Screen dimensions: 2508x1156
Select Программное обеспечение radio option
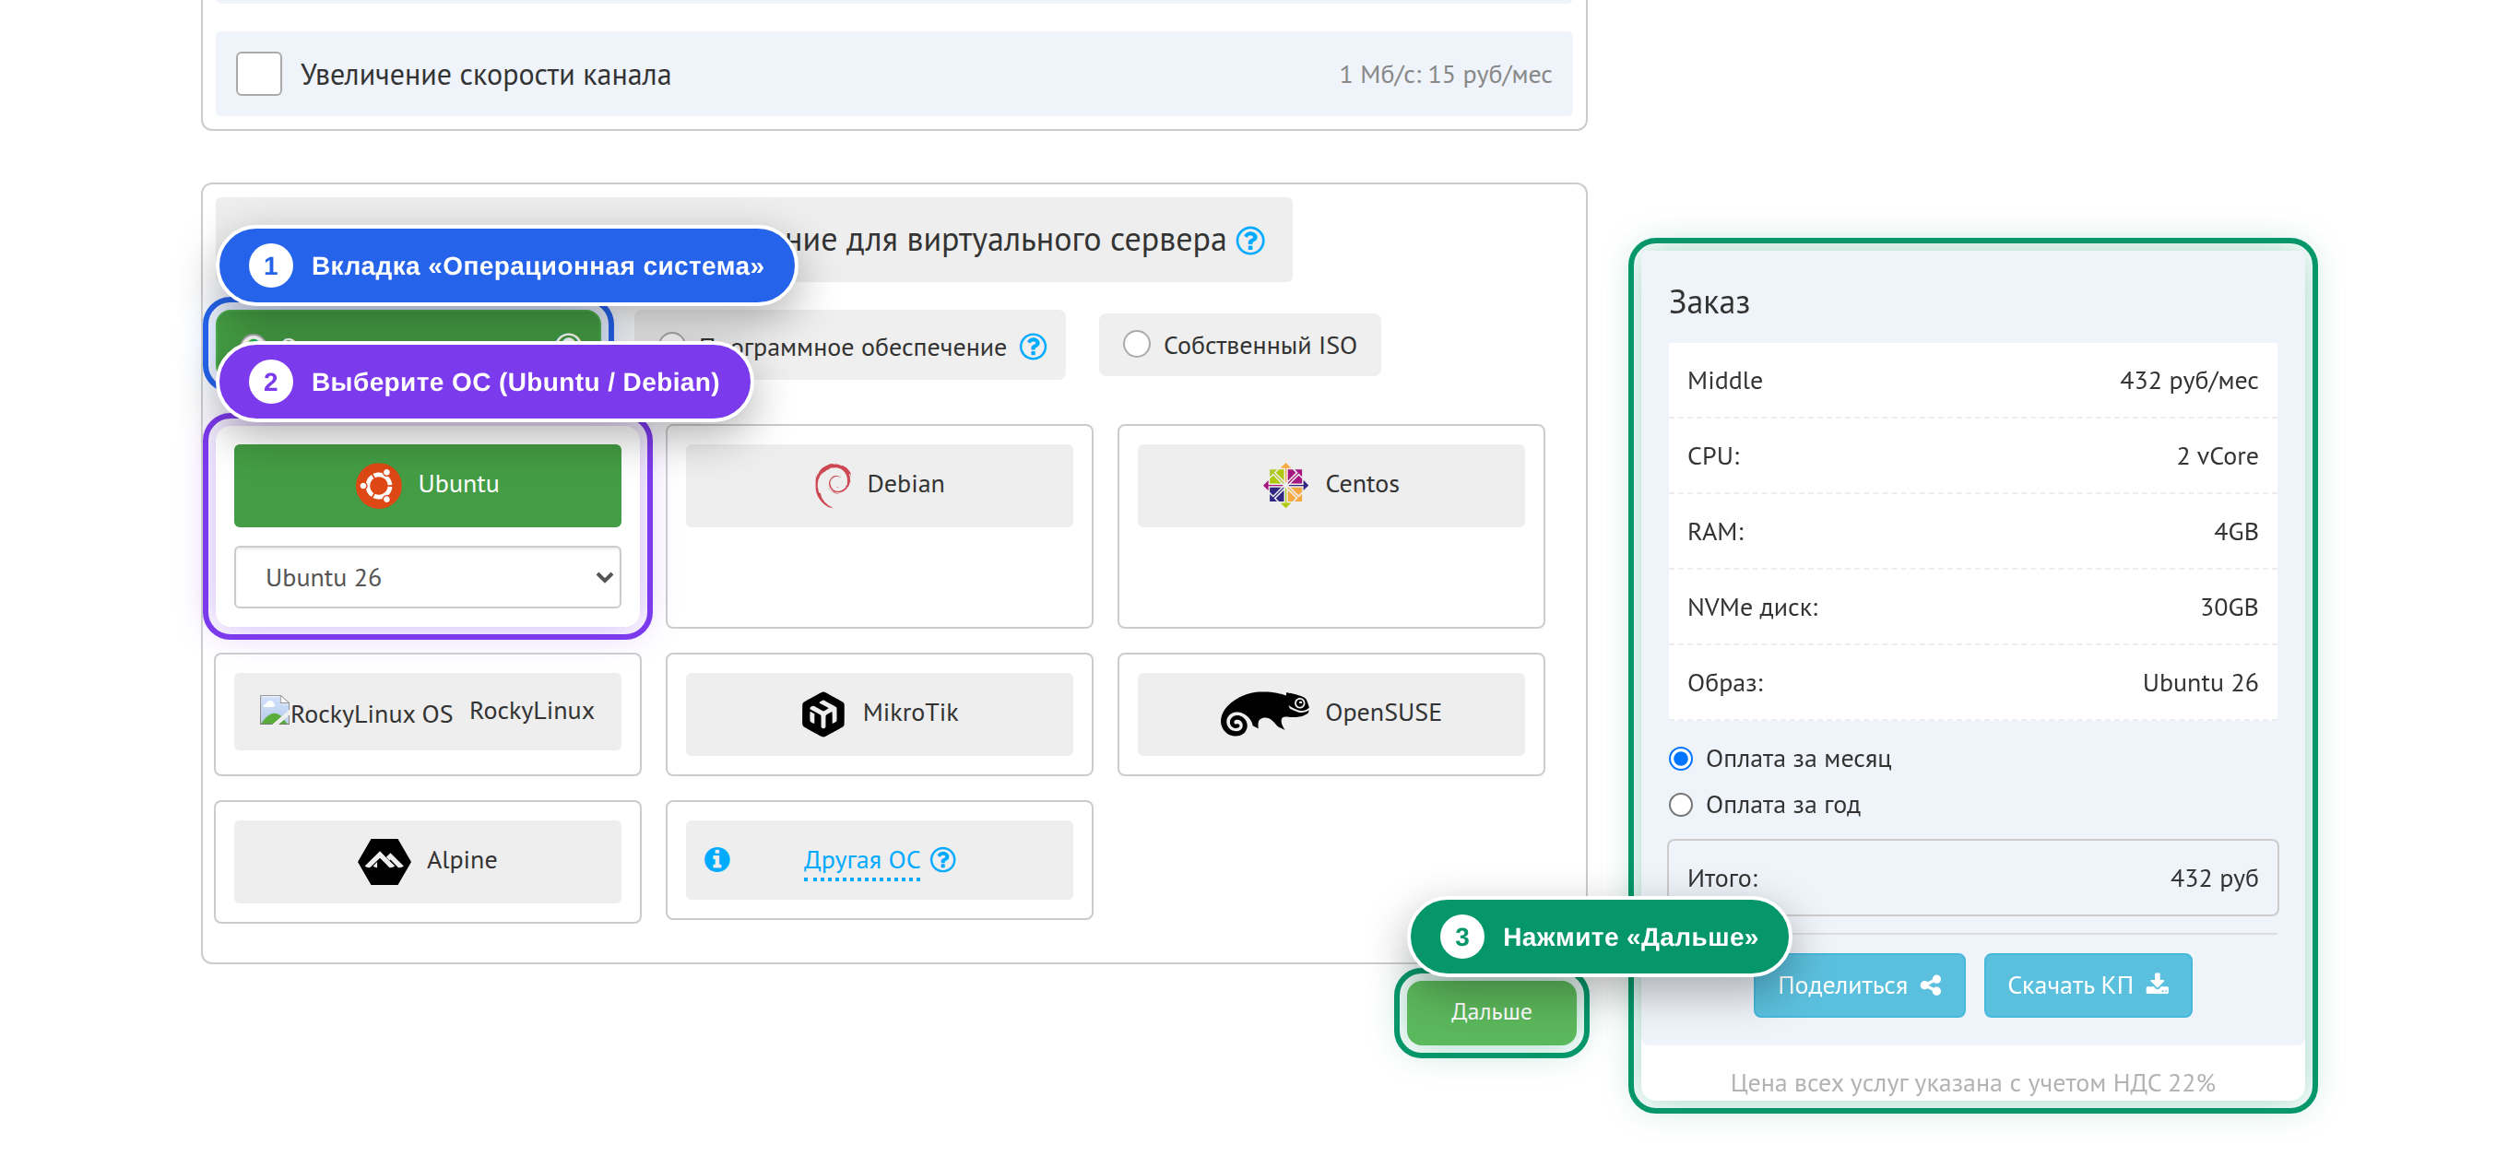pos(672,343)
